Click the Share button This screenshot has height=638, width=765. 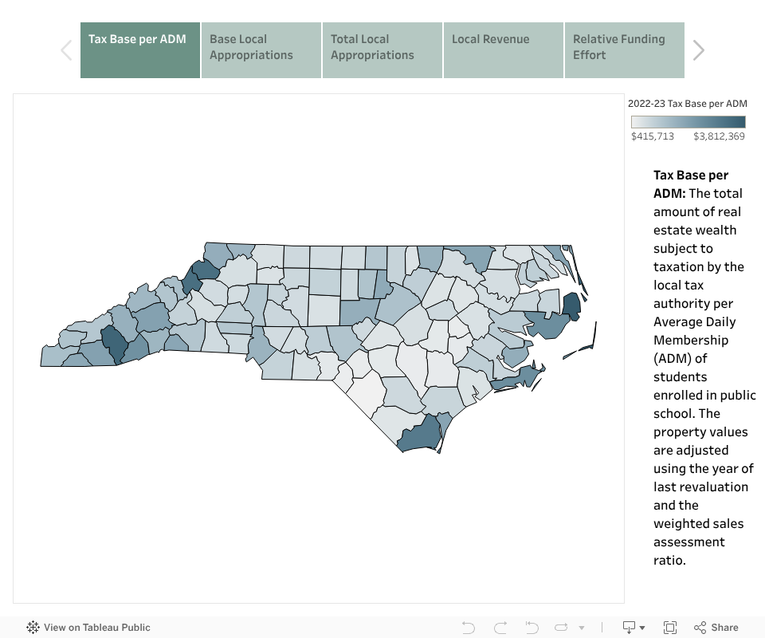click(x=716, y=628)
